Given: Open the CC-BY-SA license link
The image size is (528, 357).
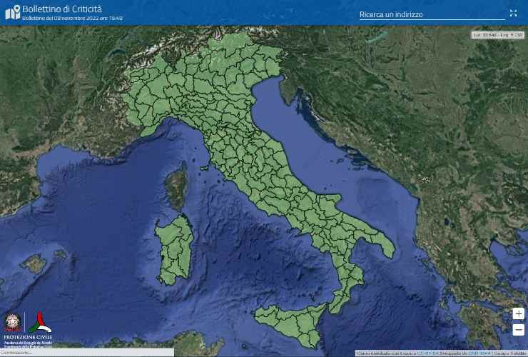Looking at the screenshot, I should coord(427,353).
